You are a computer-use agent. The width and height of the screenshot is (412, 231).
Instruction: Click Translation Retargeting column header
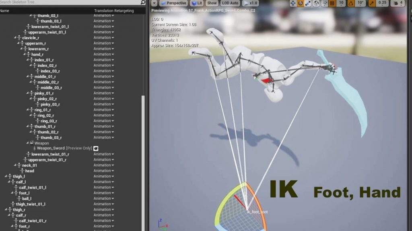point(114,11)
